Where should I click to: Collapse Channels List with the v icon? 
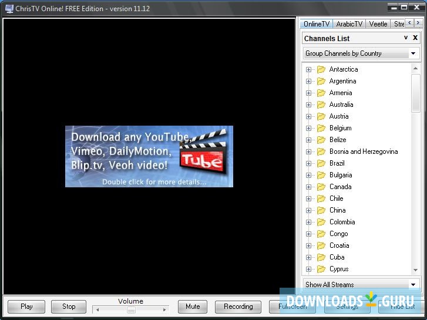[406, 38]
